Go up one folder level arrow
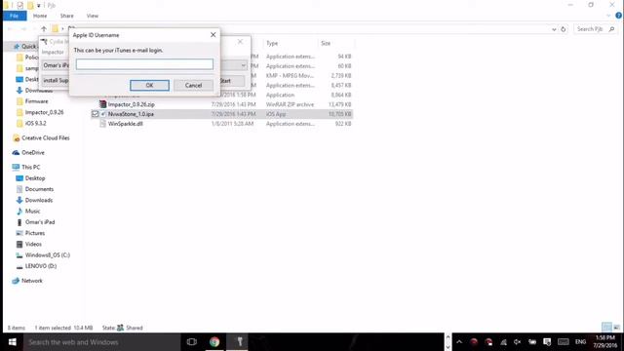 [x=44, y=28]
